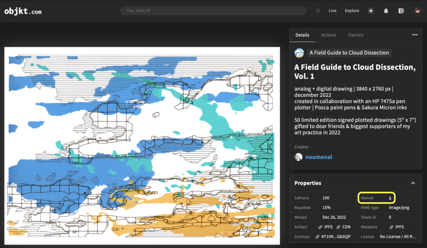The image size is (427, 248).
Task: Click the Editions value 100
Action: 326,198
